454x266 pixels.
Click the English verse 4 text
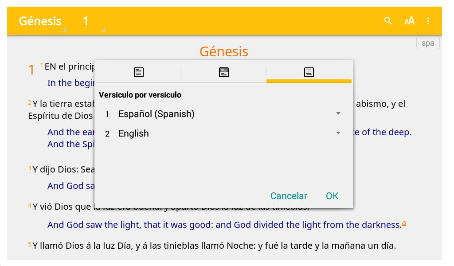click(225, 225)
